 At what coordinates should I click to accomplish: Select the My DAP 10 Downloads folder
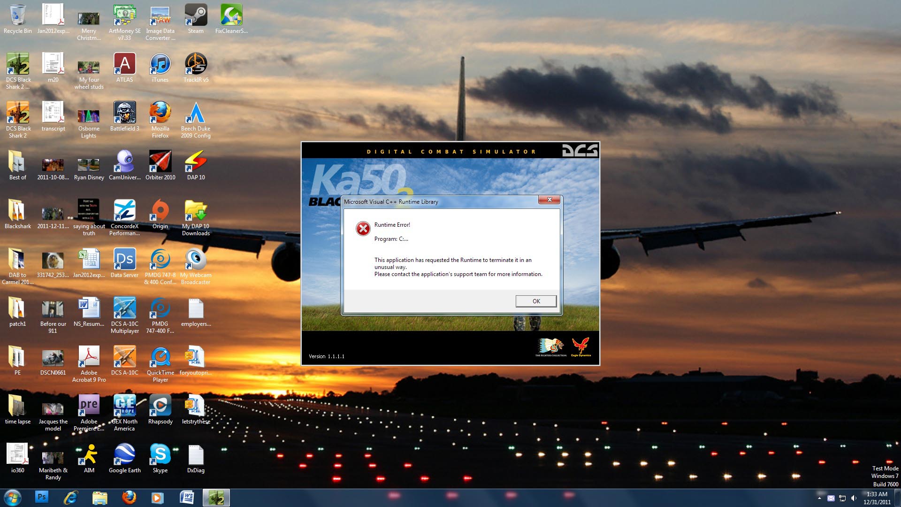[196, 217]
